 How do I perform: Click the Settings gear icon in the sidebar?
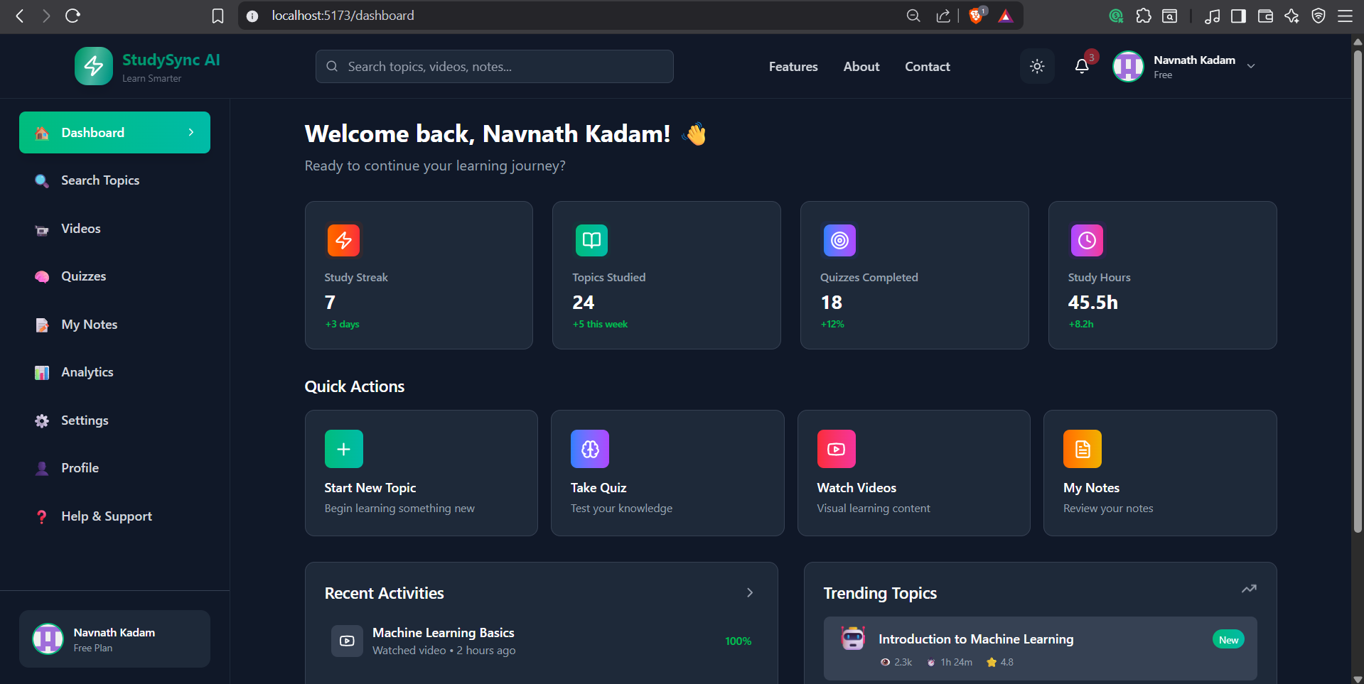coord(42,420)
